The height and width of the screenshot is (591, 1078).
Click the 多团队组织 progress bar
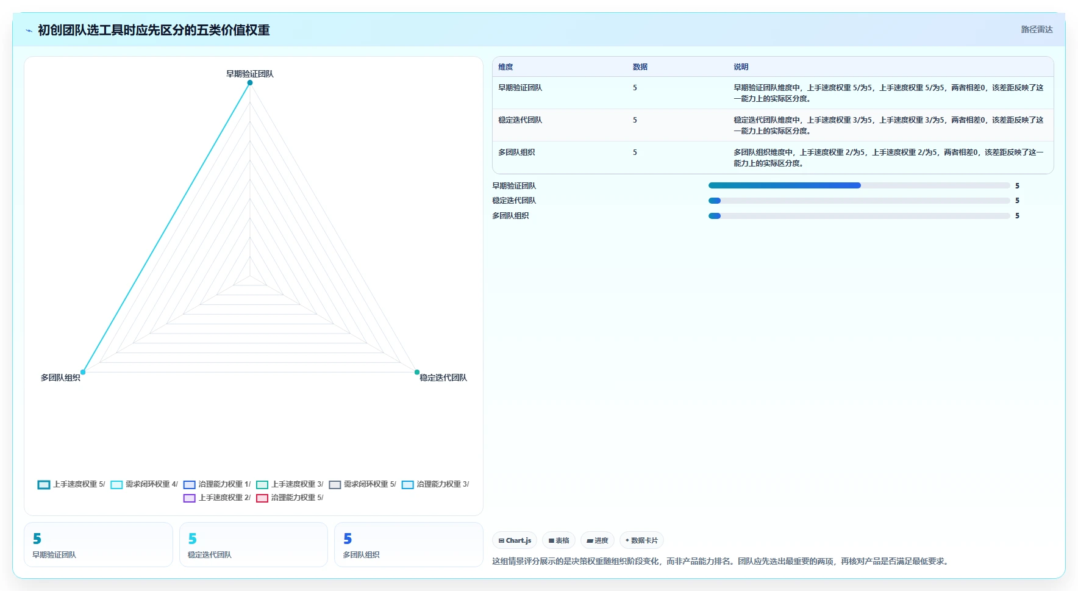[x=859, y=216]
